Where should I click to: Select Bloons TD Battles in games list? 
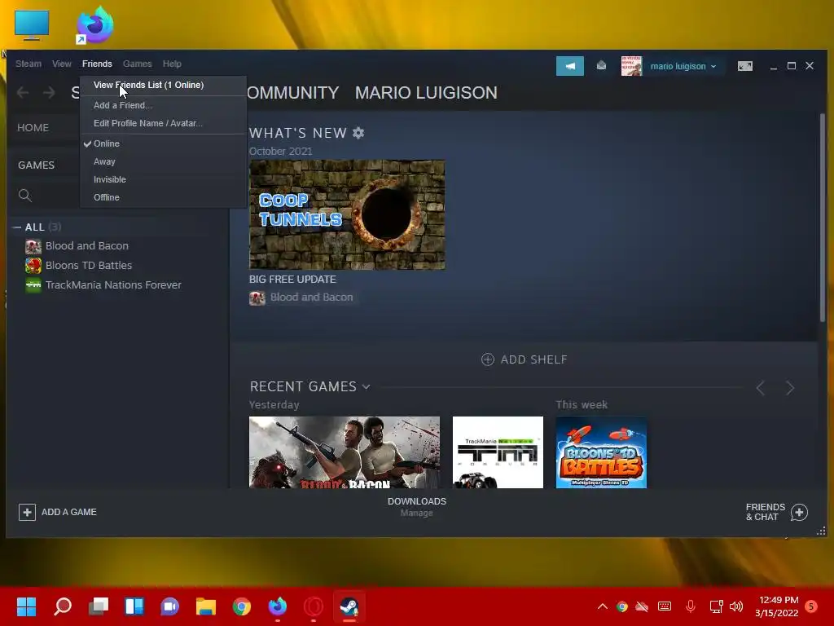point(88,265)
